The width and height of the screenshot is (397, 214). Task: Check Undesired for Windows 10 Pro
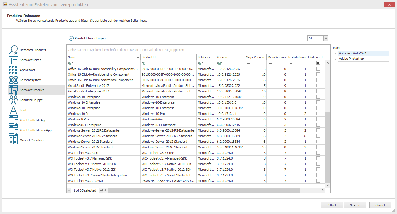[x=318, y=114]
